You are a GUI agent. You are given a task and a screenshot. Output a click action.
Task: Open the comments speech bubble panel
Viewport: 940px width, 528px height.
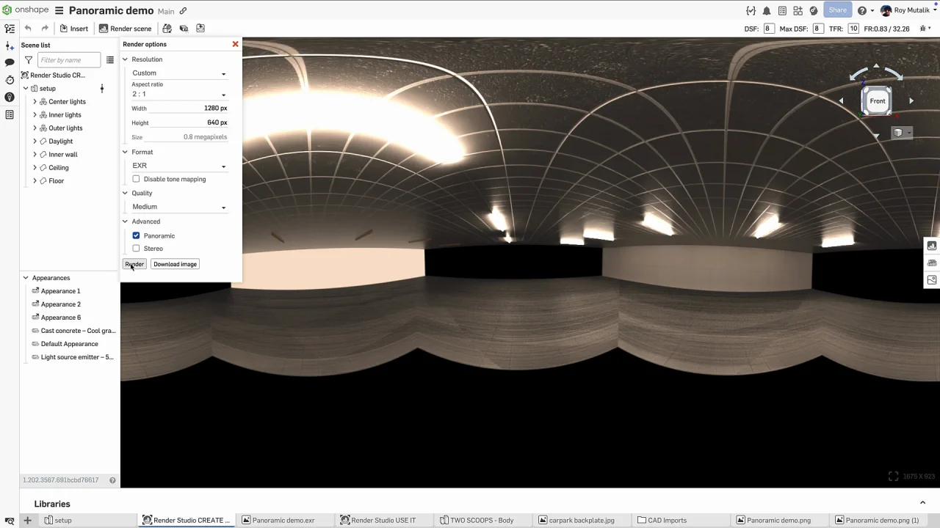click(x=10, y=62)
